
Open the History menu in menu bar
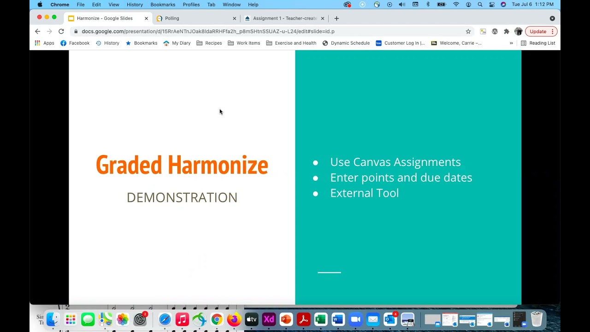coord(135,5)
